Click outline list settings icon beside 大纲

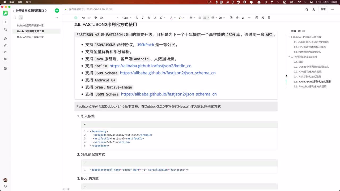(304, 31)
